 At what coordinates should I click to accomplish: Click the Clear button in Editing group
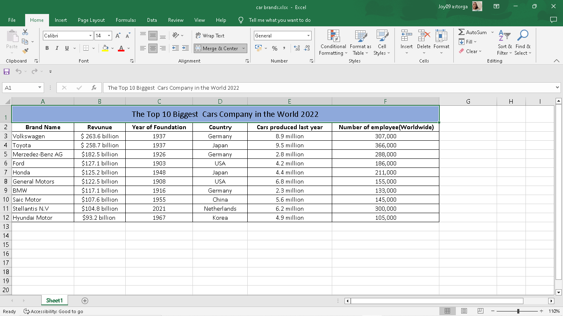[x=470, y=51]
